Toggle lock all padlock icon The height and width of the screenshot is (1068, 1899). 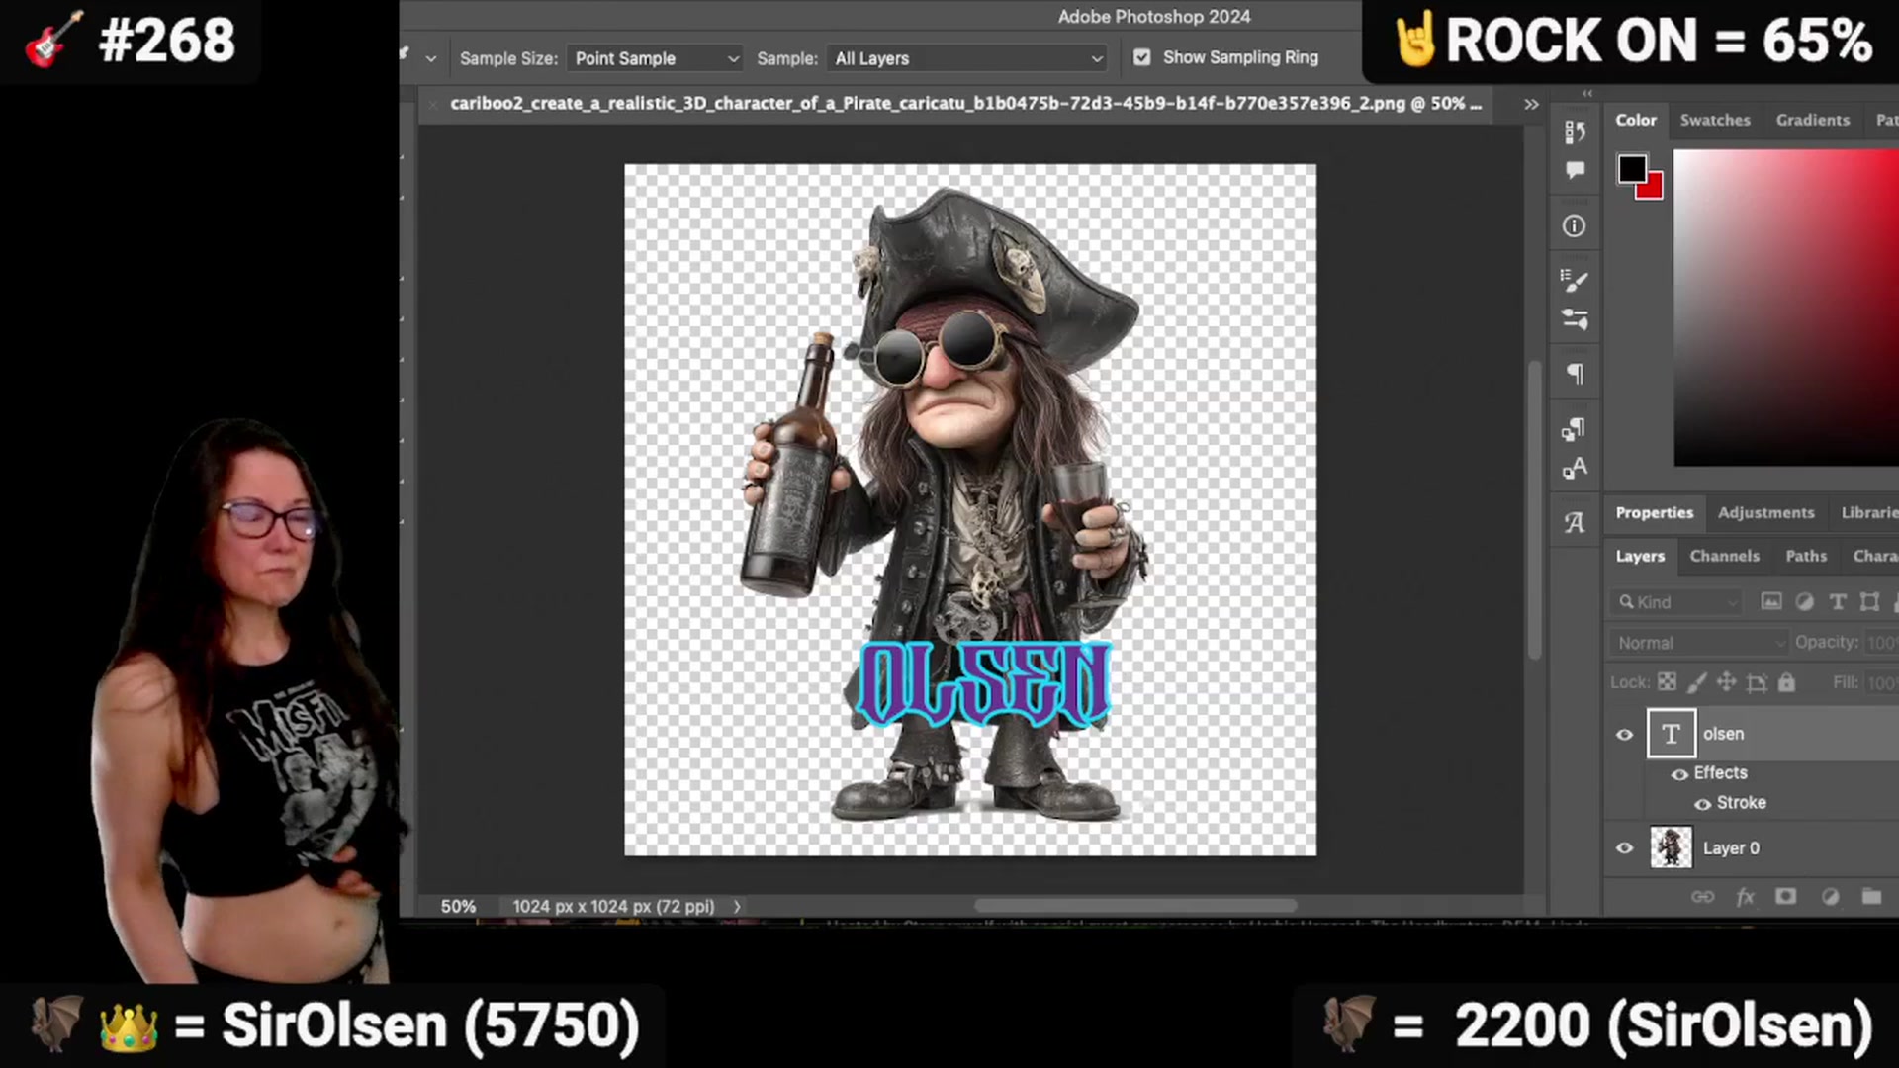[x=1786, y=681]
